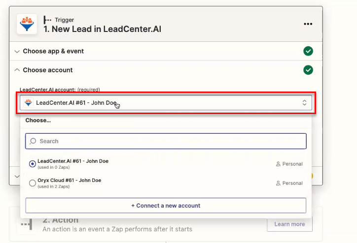
Task: Collapse the Choose account section
Action: click(x=17, y=70)
